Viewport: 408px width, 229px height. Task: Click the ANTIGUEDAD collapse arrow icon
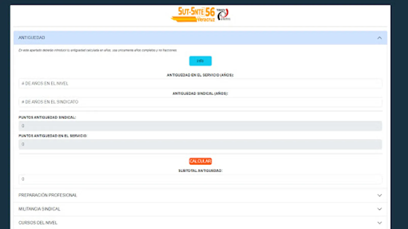pos(380,38)
